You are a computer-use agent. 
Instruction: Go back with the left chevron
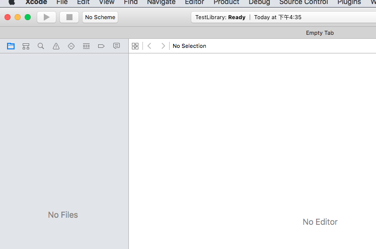tap(149, 46)
